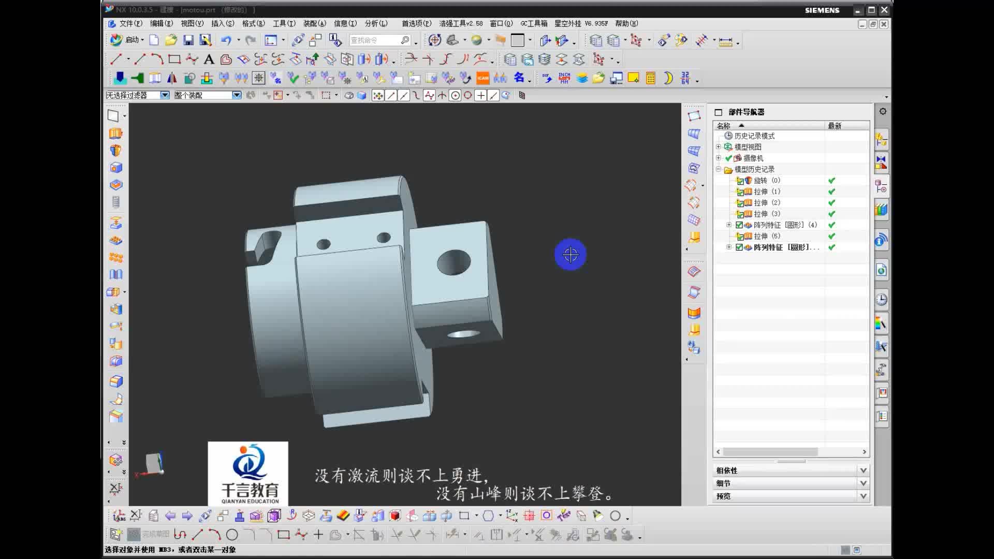Viewport: 994px width, 559px height.
Task: Click the point plus tool in the sketch toolbar
Action: coord(318,535)
